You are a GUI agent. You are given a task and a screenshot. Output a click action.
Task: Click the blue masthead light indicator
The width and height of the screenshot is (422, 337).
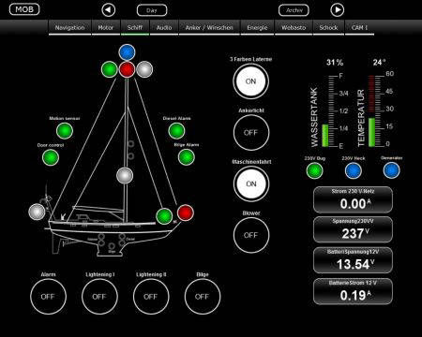(127, 52)
